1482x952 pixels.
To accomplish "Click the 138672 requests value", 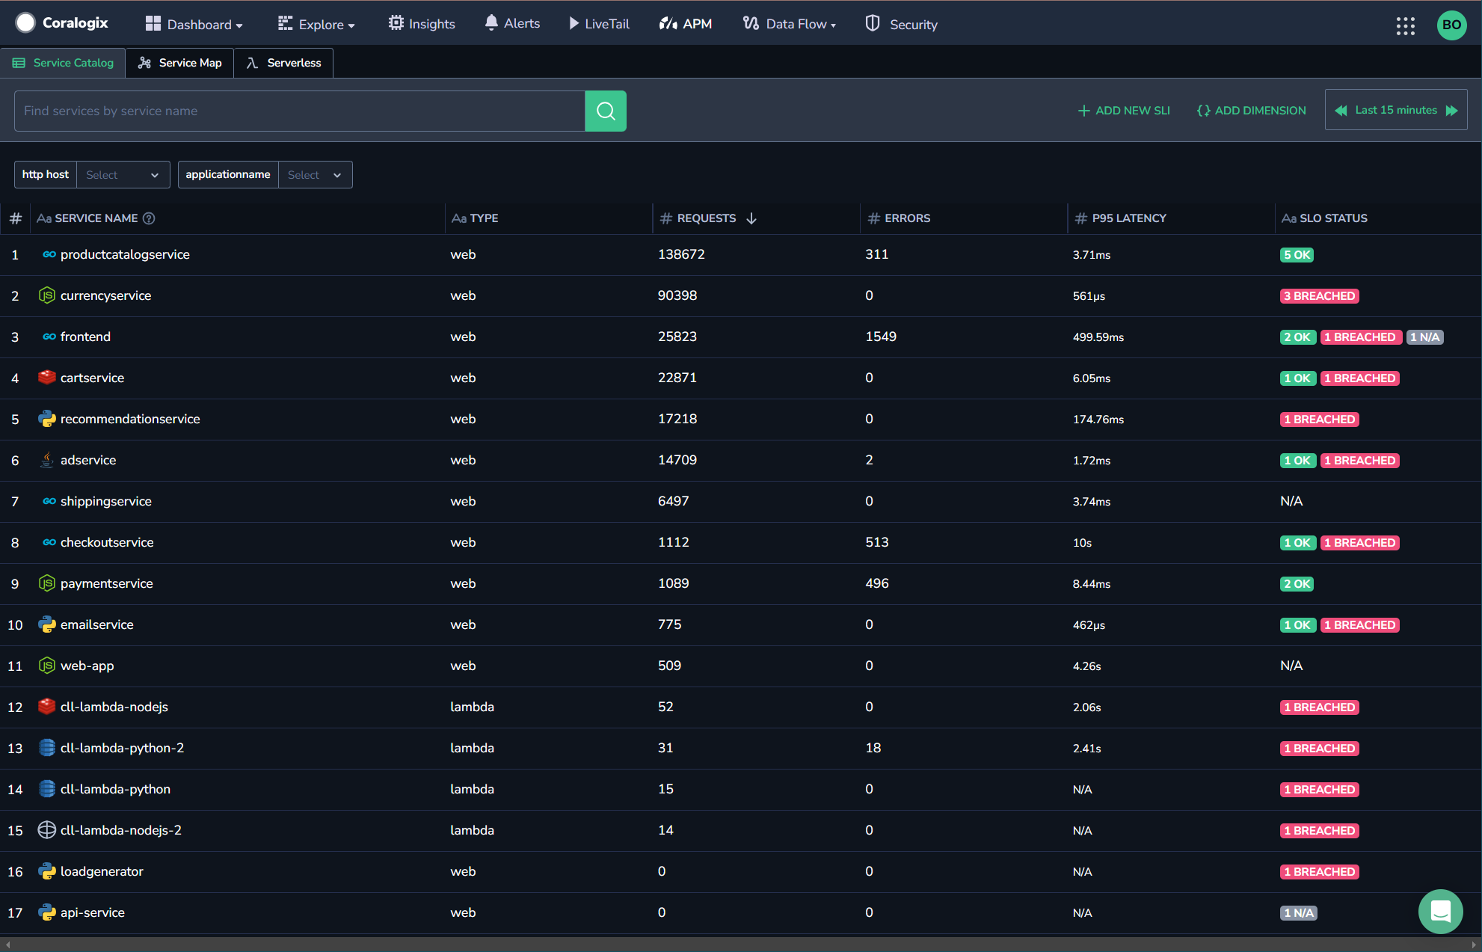I will (681, 254).
